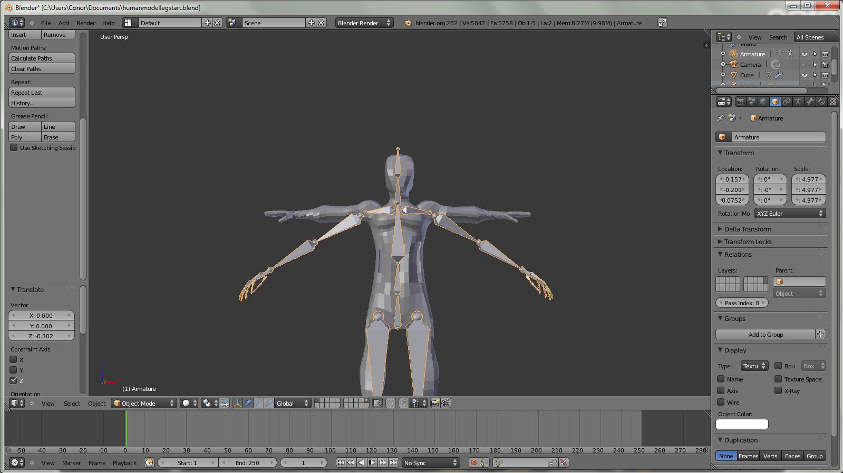Enable the X-Ray display checkbox
The image size is (843, 473).
click(778, 390)
